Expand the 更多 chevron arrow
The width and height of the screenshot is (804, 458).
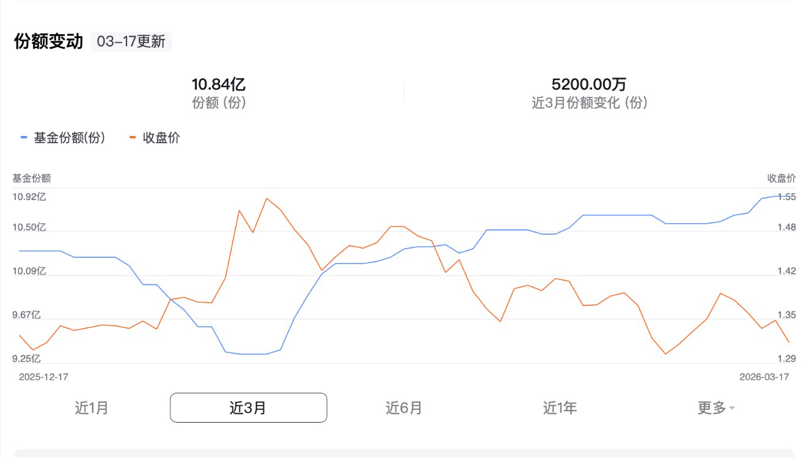(732, 409)
